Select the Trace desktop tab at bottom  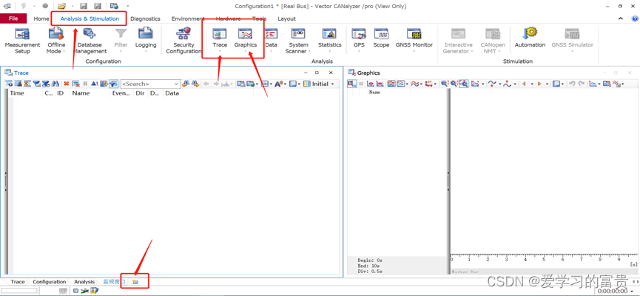point(18,282)
